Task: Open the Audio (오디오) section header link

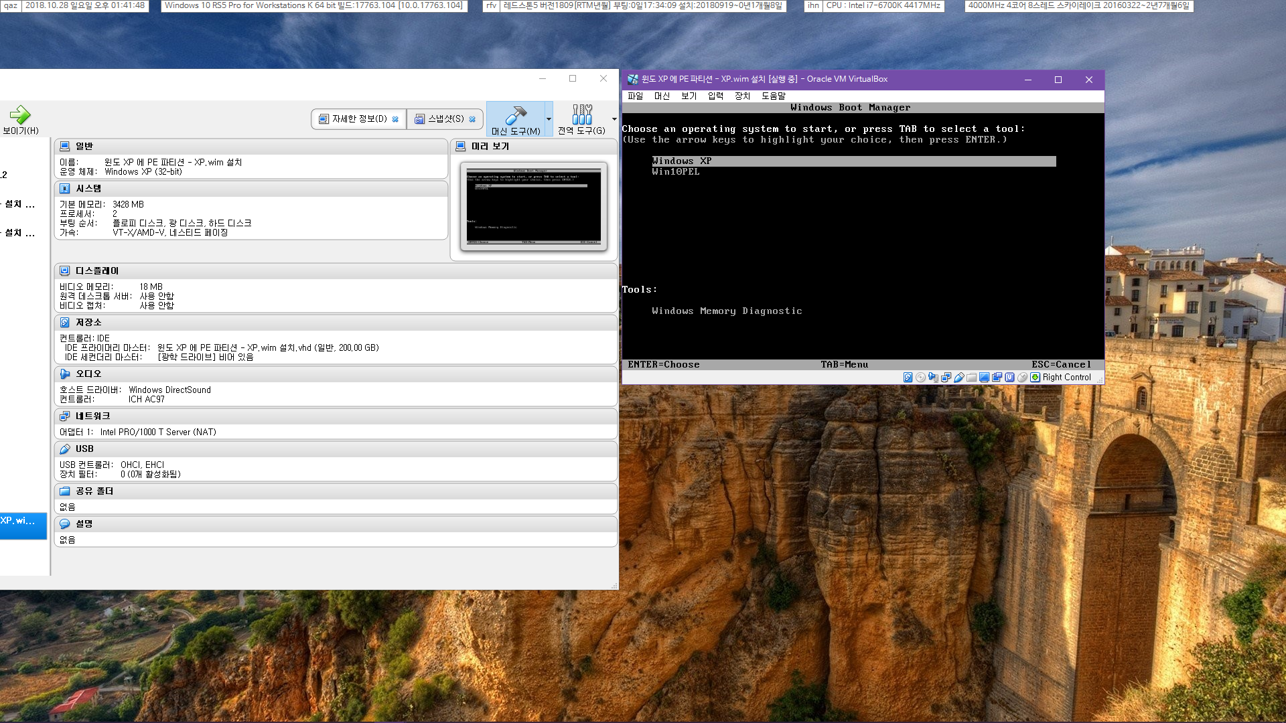Action: click(88, 374)
